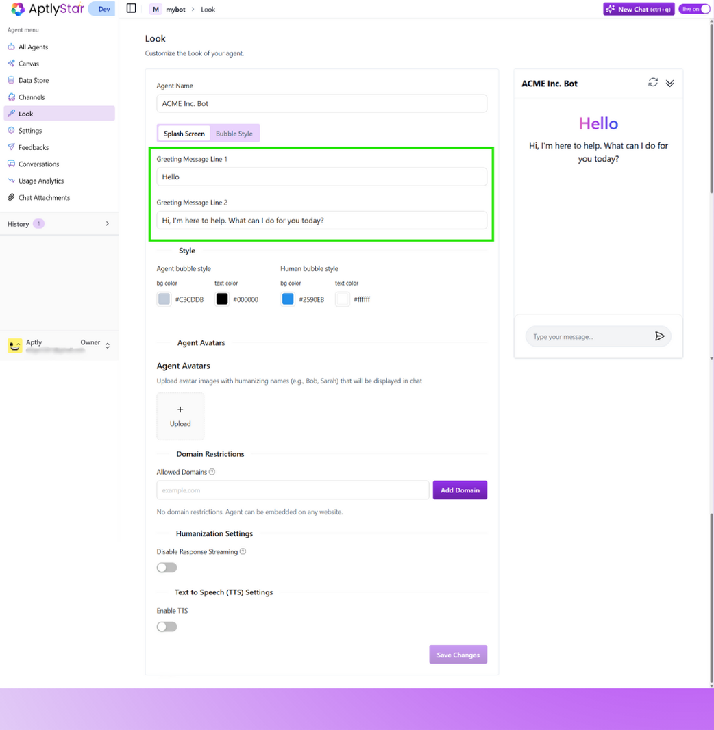Image resolution: width=714 pixels, height=730 pixels.
Task: Enable TTS
Action: tap(167, 627)
